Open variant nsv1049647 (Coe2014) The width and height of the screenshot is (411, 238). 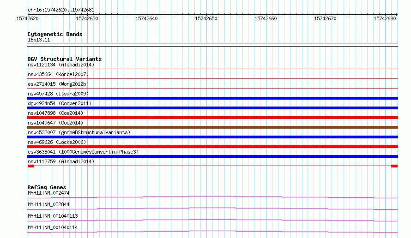[55, 123]
